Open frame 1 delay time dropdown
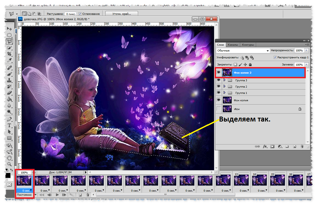317x205 pixels. click(31, 190)
